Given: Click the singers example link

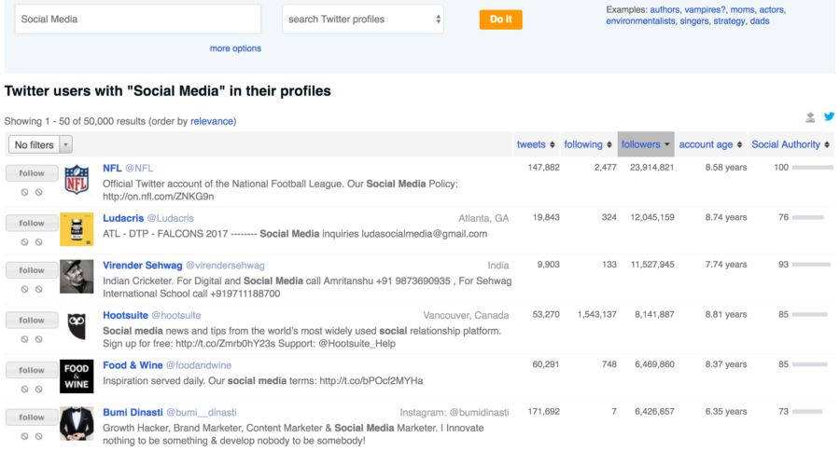Looking at the screenshot, I should click(694, 20).
